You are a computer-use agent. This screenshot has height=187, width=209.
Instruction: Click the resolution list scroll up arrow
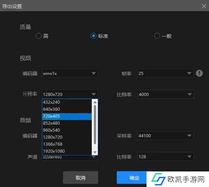(x=95, y=102)
